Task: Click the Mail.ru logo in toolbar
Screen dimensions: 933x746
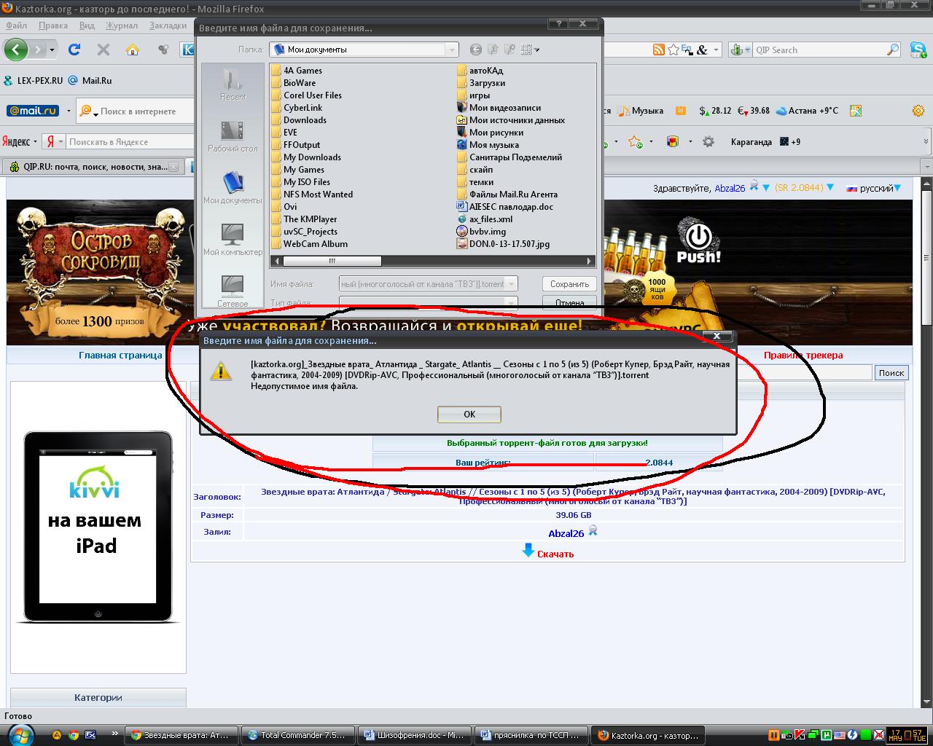Action: coord(32,111)
